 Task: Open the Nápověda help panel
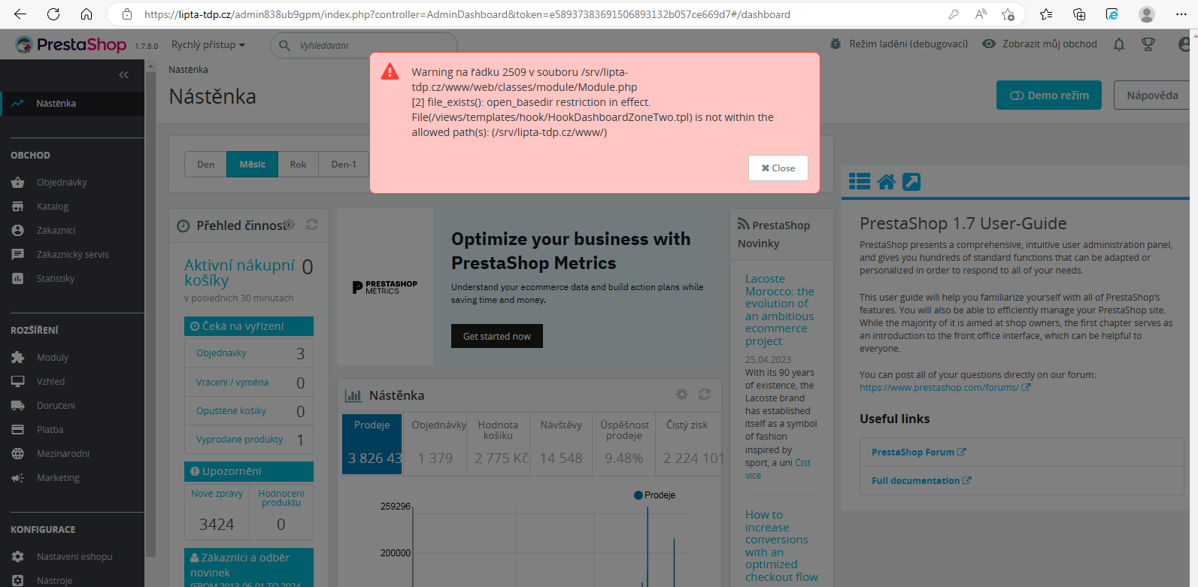click(1152, 95)
